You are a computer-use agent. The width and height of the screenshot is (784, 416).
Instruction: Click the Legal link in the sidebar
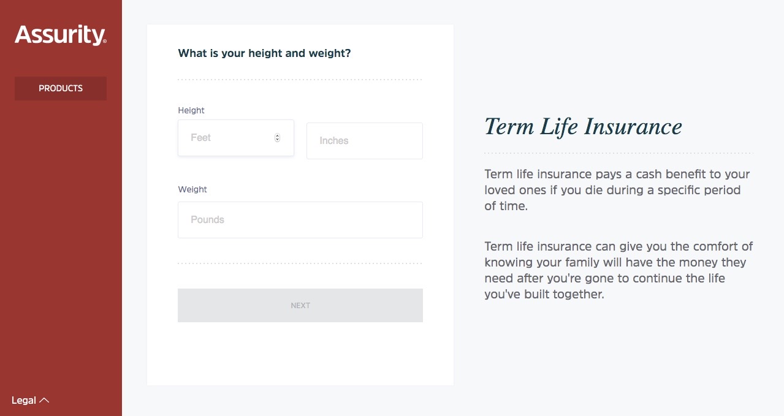click(x=24, y=400)
